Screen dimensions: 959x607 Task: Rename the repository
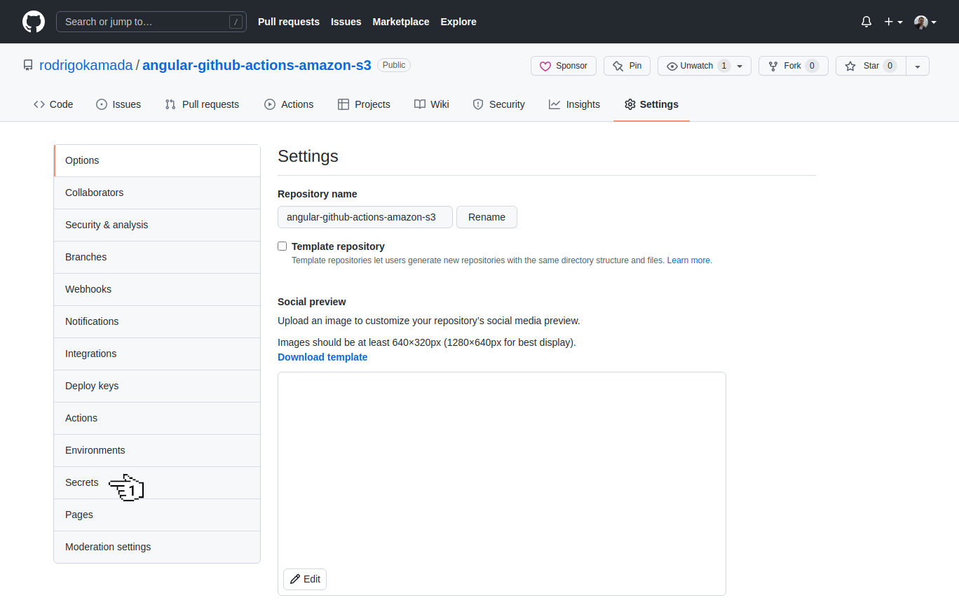pyautogui.click(x=487, y=217)
